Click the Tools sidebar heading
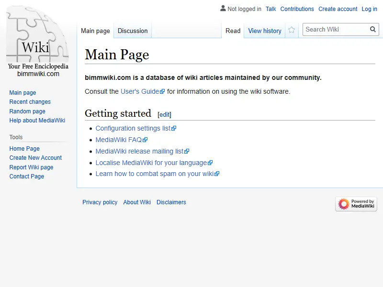The width and height of the screenshot is (383, 287). point(16,137)
